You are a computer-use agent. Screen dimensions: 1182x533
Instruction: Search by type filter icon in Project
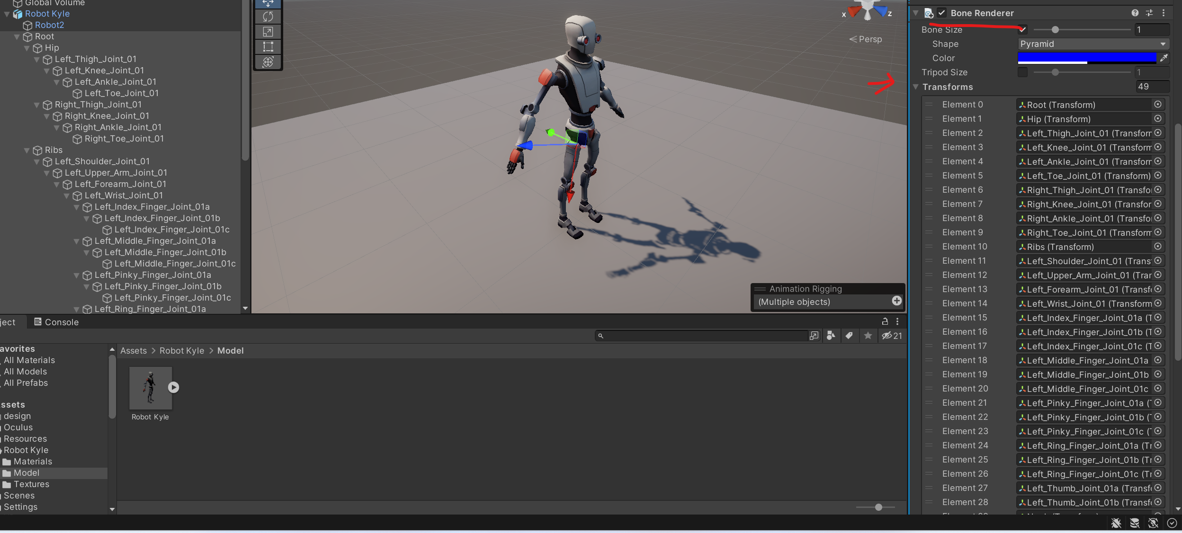coord(831,336)
